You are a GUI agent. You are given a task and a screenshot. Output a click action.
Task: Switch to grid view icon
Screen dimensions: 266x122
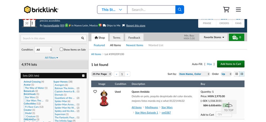pos(237,74)
